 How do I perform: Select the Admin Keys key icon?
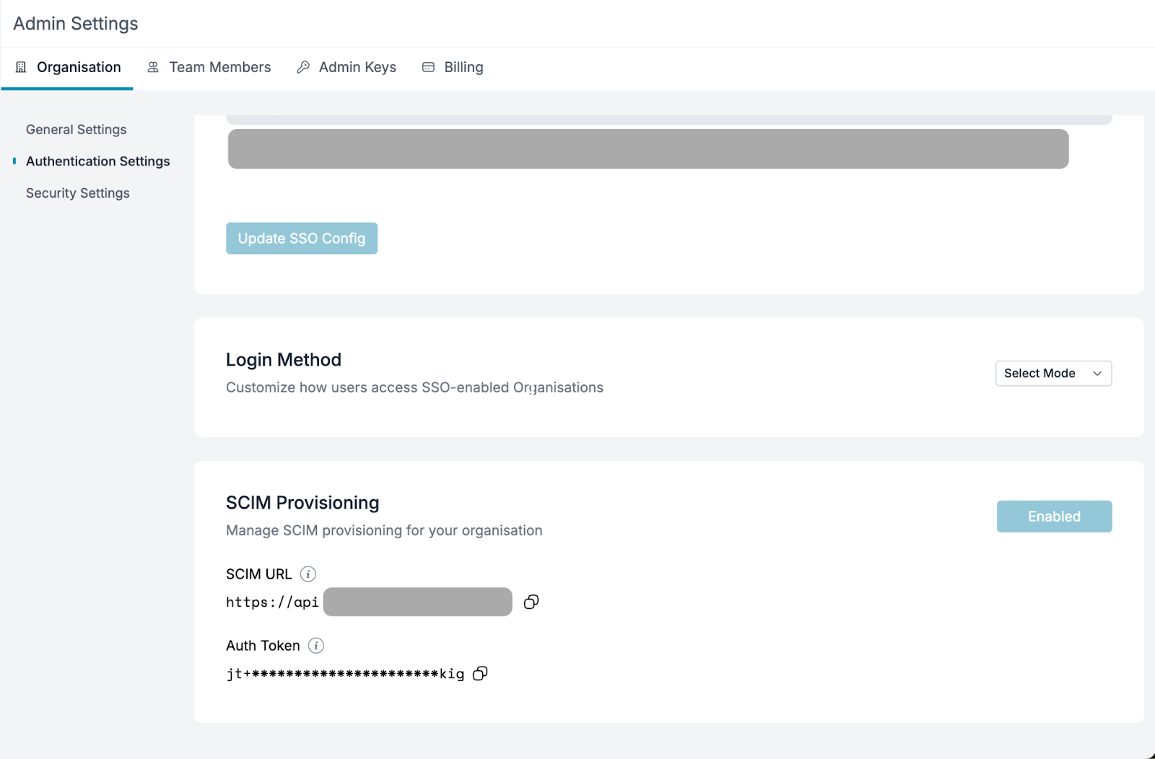303,66
